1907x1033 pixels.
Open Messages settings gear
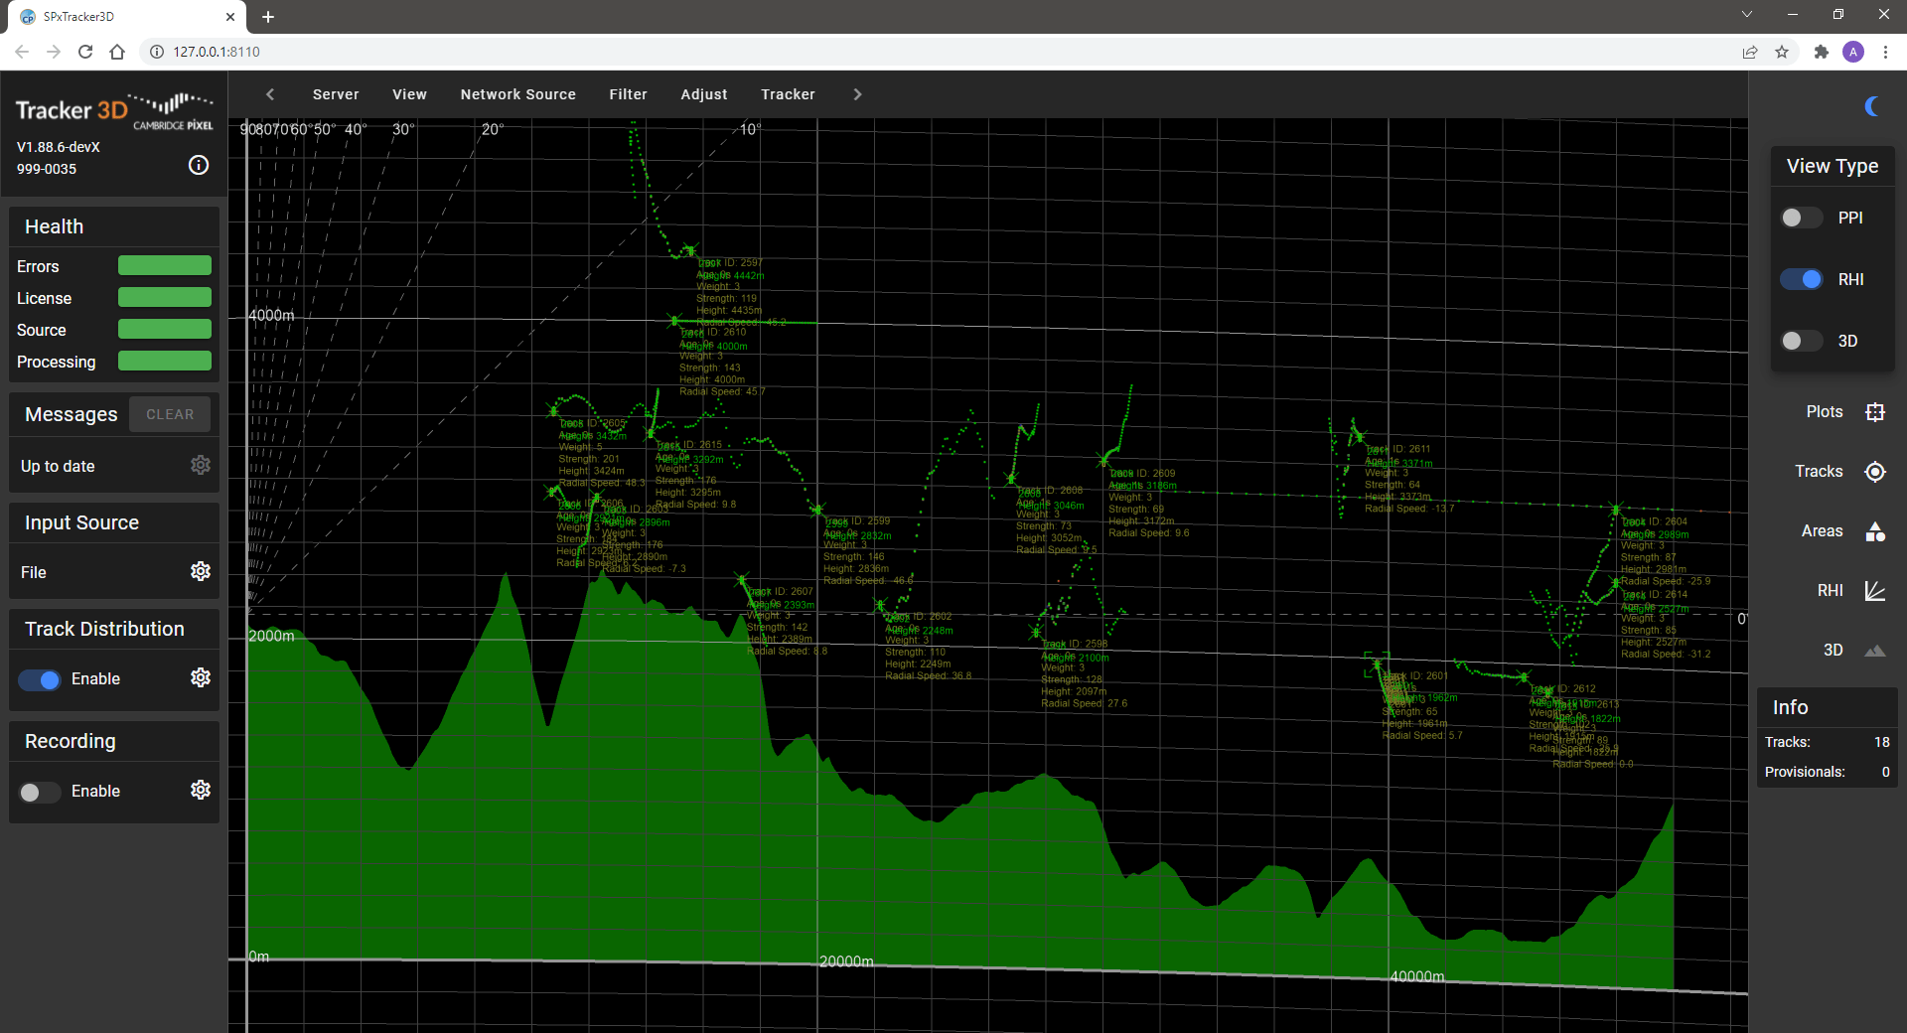tap(201, 465)
